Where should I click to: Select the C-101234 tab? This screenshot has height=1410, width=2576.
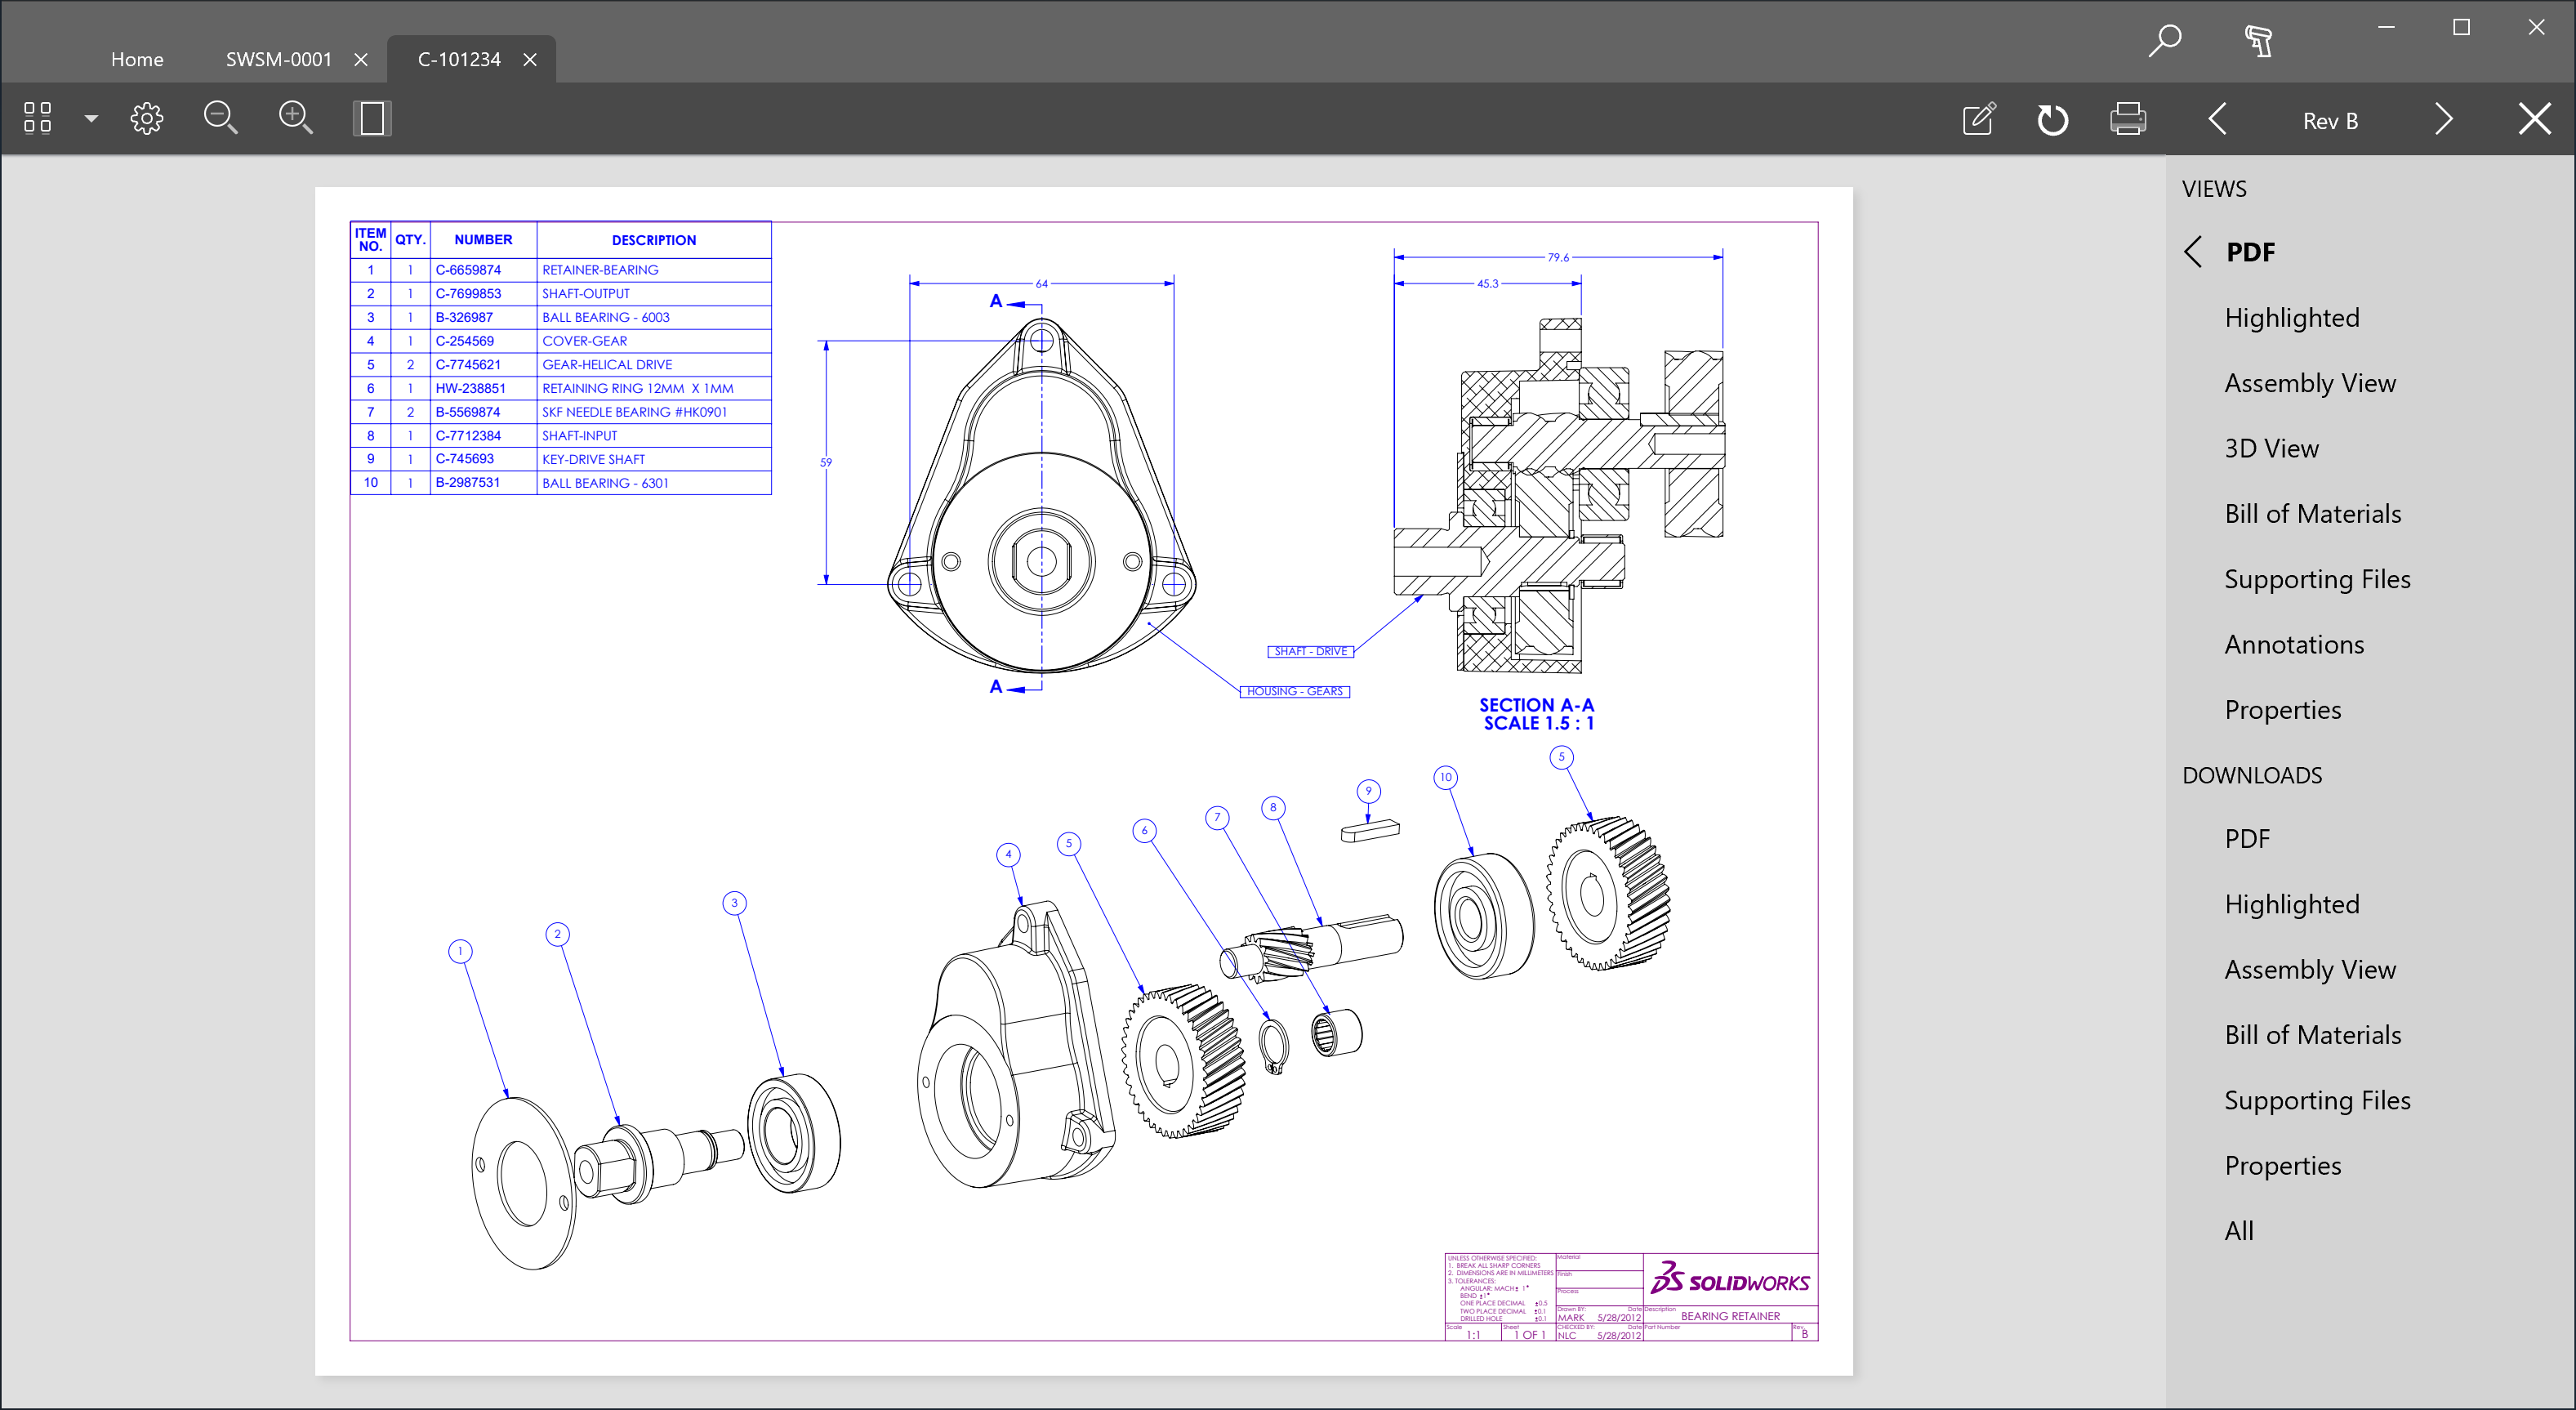click(459, 59)
